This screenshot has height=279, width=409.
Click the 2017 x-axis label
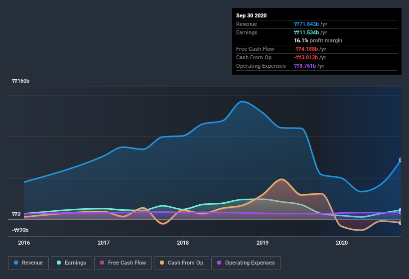pos(104,243)
